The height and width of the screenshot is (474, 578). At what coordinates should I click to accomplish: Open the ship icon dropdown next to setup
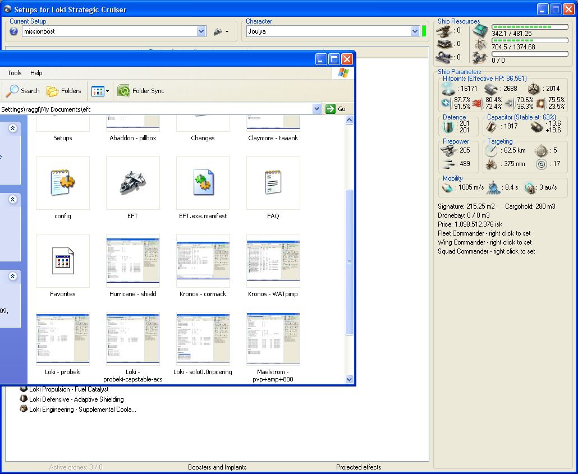click(221, 32)
